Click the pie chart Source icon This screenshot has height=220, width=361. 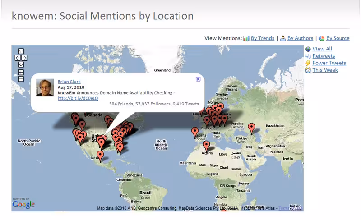pyautogui.click(x=322, y=38)
